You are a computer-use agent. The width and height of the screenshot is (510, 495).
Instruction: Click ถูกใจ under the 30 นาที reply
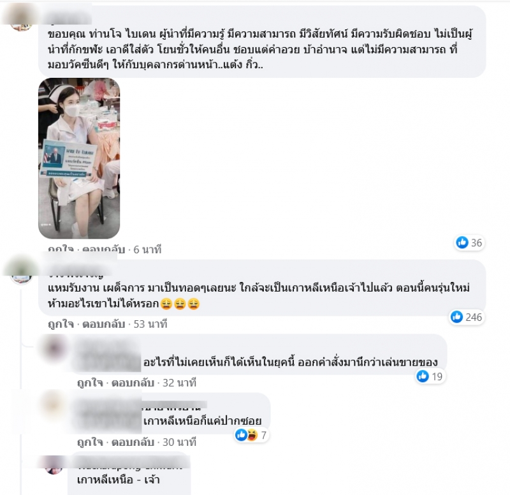click(90, 442)
